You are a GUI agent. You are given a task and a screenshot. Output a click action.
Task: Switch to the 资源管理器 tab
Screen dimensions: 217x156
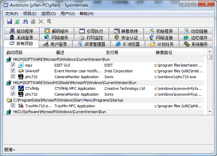pos(92,44)
